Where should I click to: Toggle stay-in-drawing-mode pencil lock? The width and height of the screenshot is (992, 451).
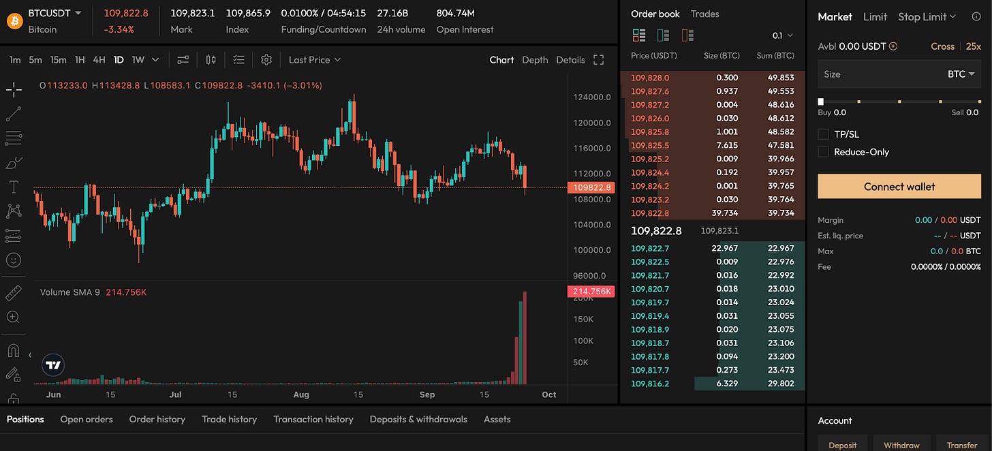14,374
